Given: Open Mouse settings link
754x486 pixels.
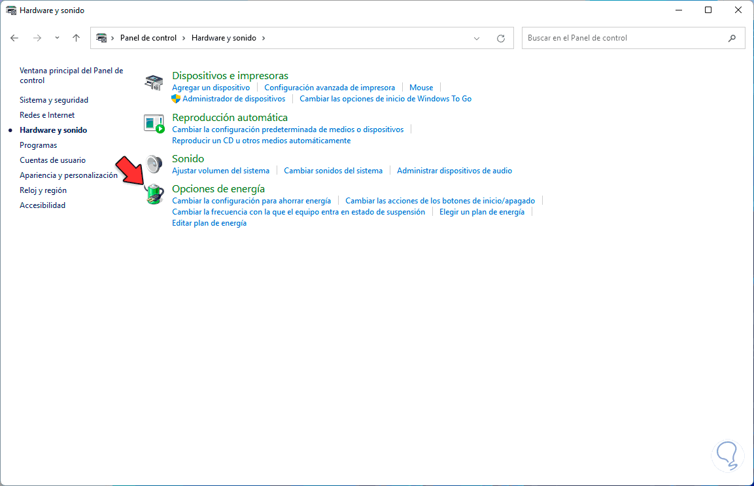Looking at the screenshot, I should pos(420,88).
